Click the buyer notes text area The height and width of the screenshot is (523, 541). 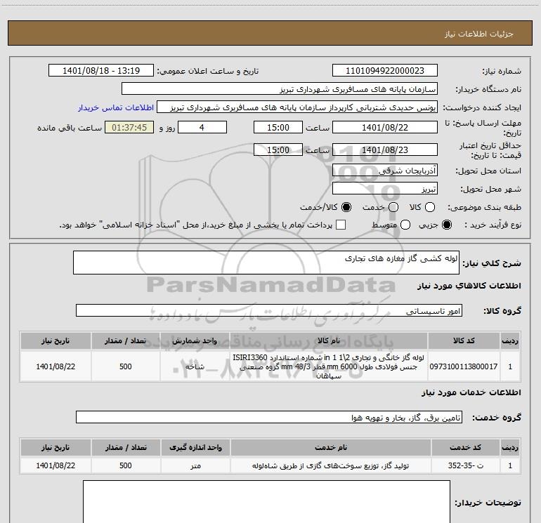266,502
